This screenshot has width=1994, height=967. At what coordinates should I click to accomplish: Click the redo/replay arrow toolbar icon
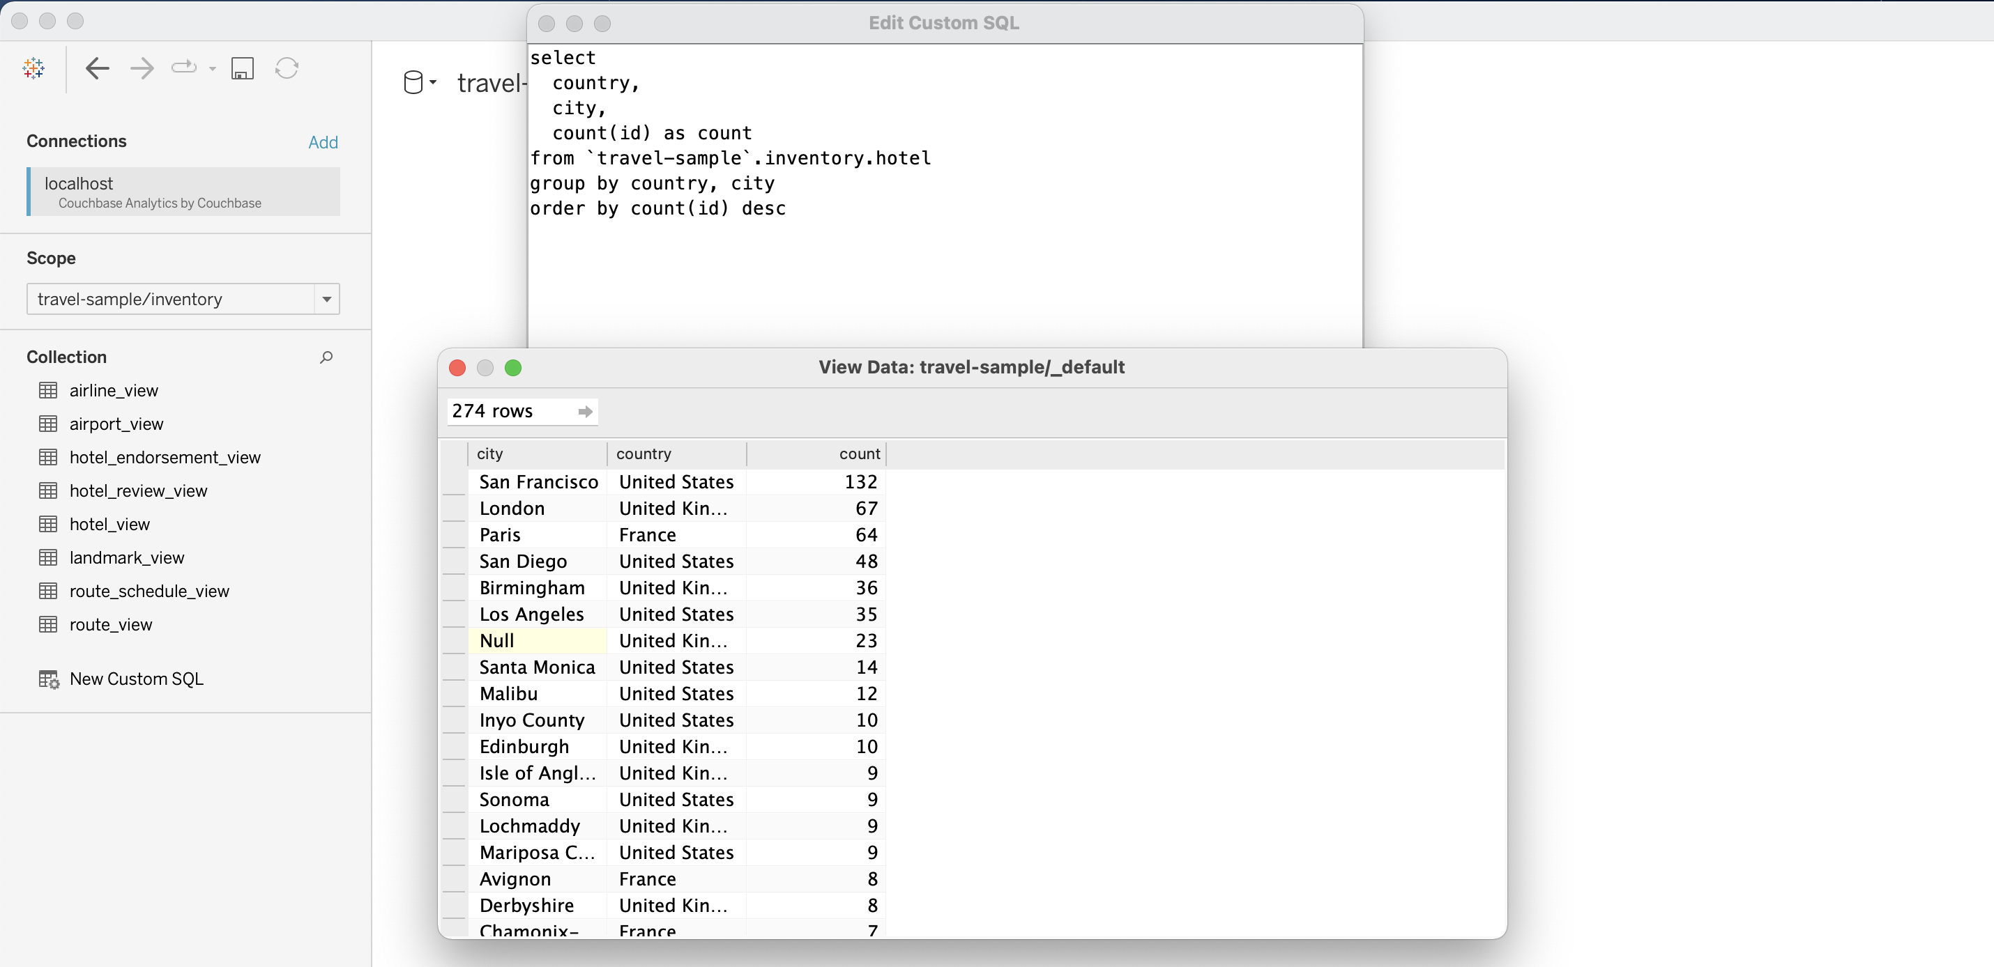point(184,68)
